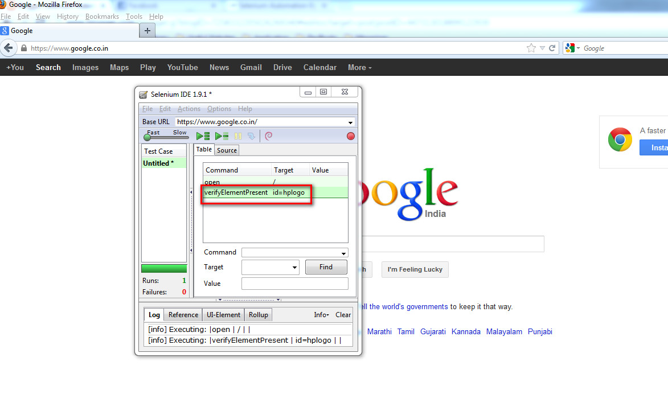The width and height of the screenshot is (668, 394).
Task: Click the Step execution icon
Action: click(252, 136)
